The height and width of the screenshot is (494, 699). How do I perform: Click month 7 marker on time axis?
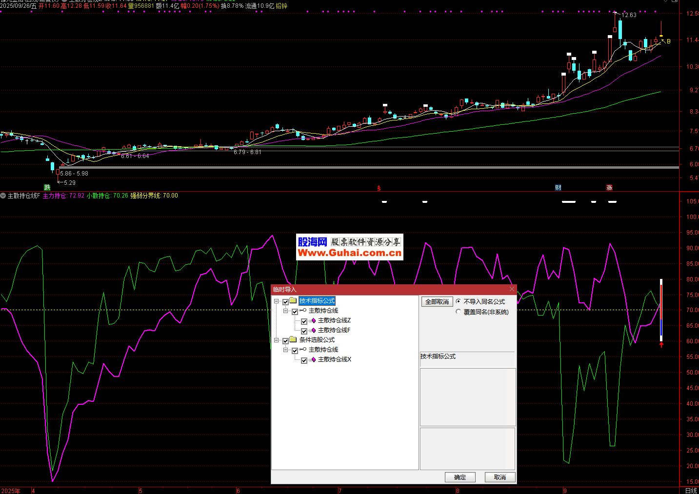340,491
